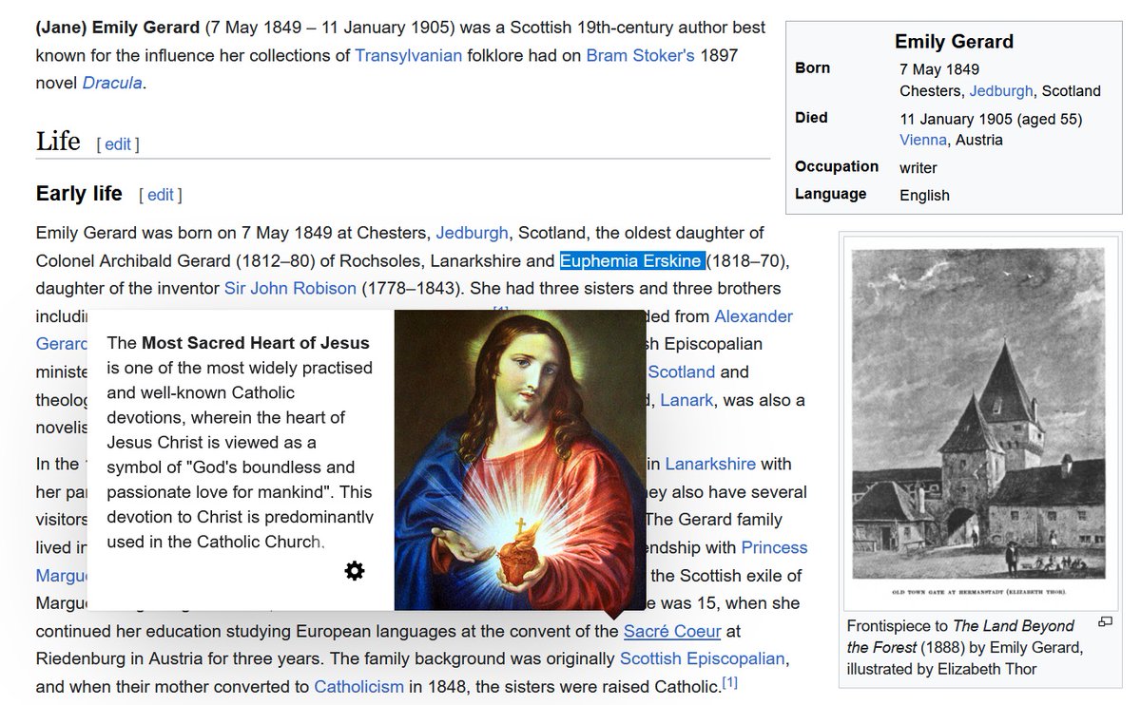This screenshot has height=705, width=1141.
Task: Open Jedburgh link in the infobox
Action: (1000, 90)
